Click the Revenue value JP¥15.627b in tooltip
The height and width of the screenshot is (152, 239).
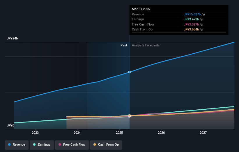192,14
